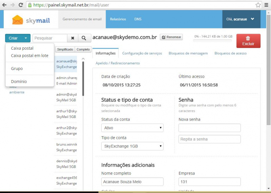Click the red Excluir button

coord(248,41)
